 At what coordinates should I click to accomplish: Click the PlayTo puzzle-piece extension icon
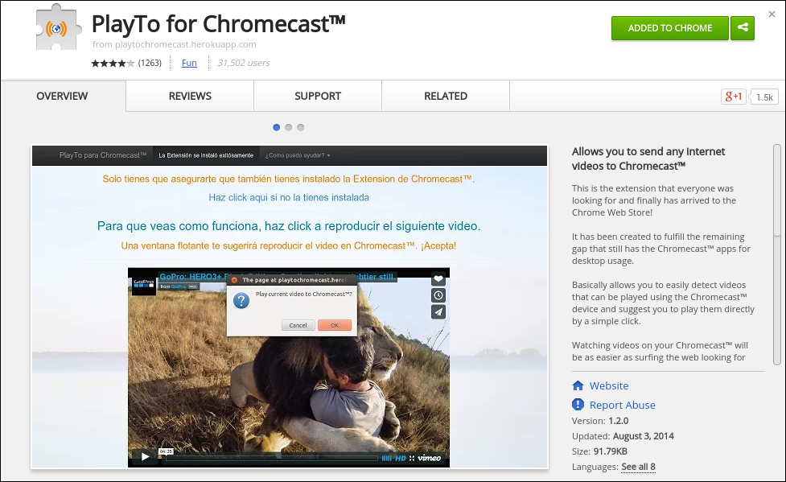pyautogui.click(x=58, y=28)
